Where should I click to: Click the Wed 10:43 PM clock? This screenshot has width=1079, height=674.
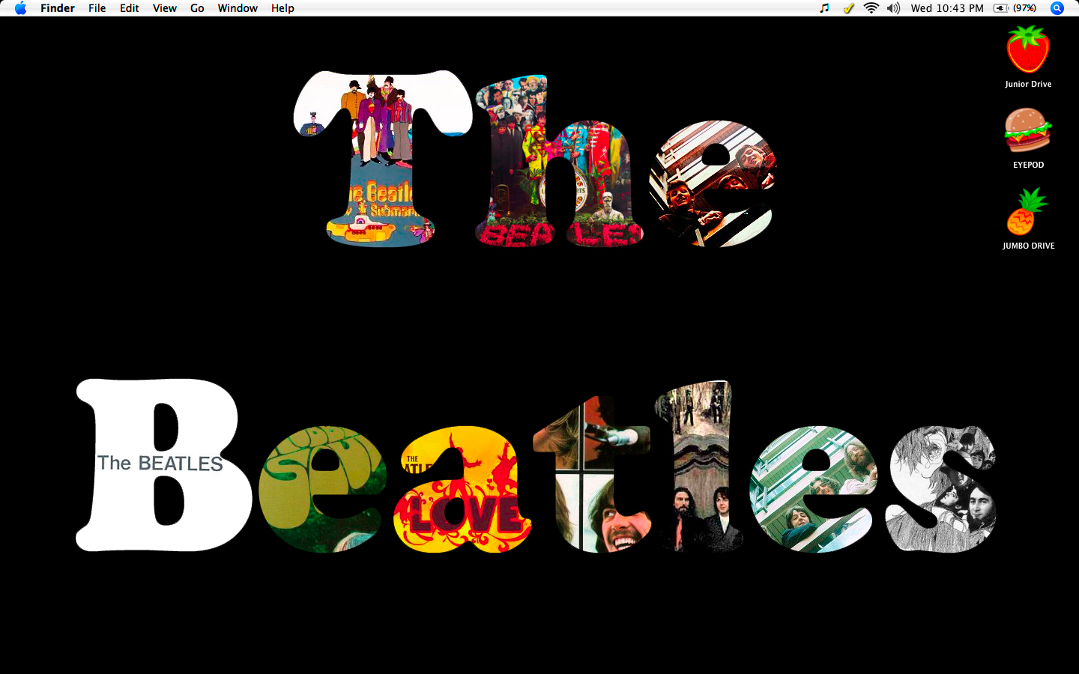pyautogui.click(x=947, y=8)
